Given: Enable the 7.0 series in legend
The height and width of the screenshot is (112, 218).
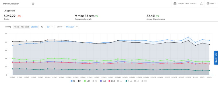Looking at the screenshot, I should coord(95,81).
